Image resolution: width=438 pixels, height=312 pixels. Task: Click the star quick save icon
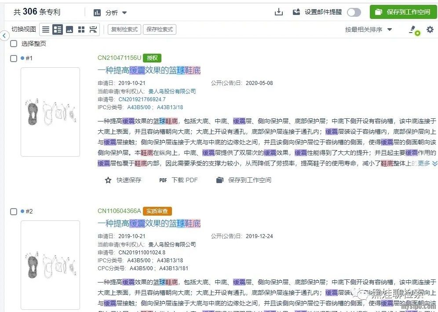(108, 180)
